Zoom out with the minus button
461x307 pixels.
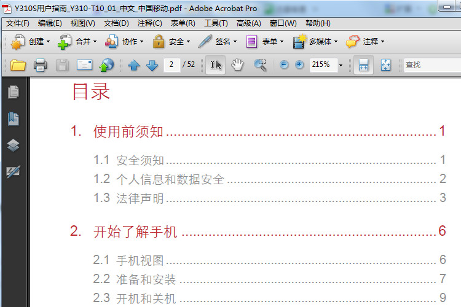pyautogui.click(x=284, y=64)
